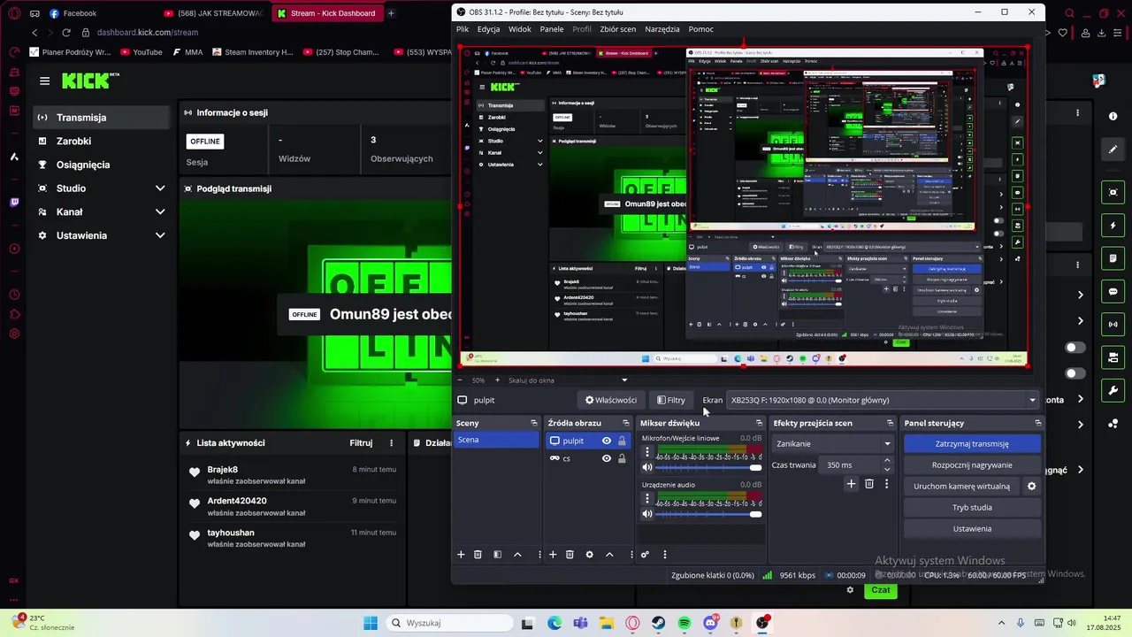Add a new source with plus icon in Źródła obrazu

click(553, 555)
